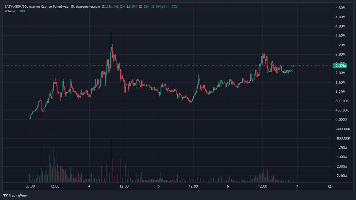The width and height of the screenshot is (356, 200).
Task: Click the -1.20M price axis label
Action: 341,148
